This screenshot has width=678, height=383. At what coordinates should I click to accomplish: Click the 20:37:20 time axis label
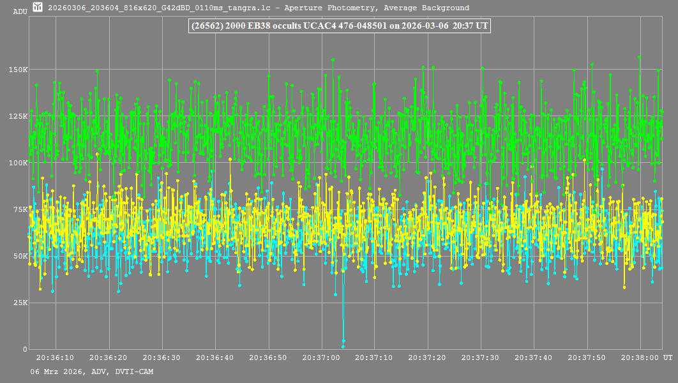pos(427,358)
